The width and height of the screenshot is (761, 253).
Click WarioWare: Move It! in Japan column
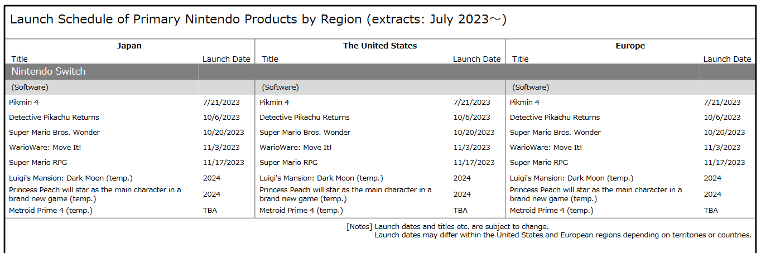click(x=45, y=147)
